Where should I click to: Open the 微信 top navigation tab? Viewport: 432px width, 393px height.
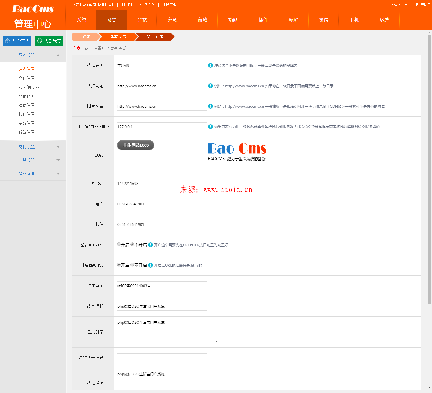point(324,20)
